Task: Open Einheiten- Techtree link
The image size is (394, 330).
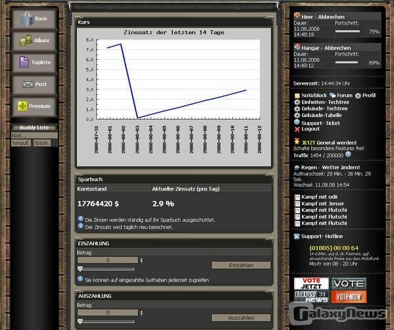Action: (325, 102)
